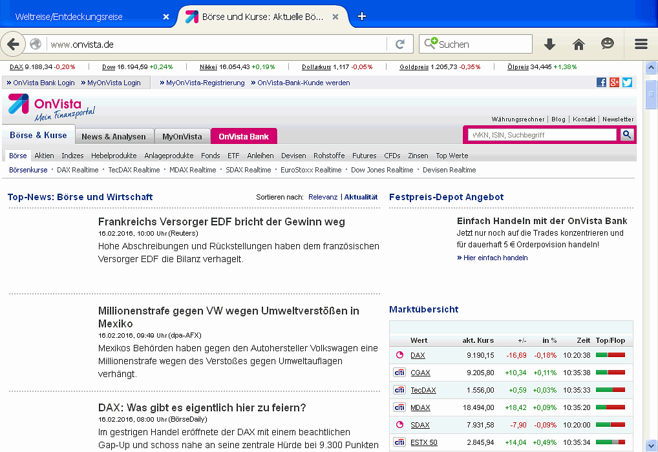Screen dimensions: 658x452
Task: Click the SDAX value 7.931,58
Action: click(x=480, y=425)
